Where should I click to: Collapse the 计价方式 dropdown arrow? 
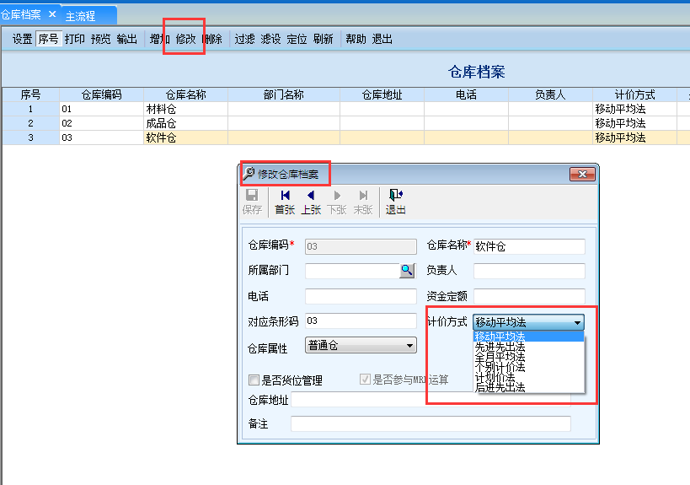point(577,322)
